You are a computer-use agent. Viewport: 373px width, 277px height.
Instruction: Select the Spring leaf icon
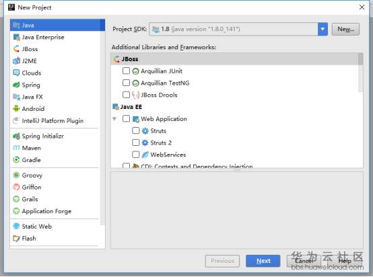[x=16, y=85]
